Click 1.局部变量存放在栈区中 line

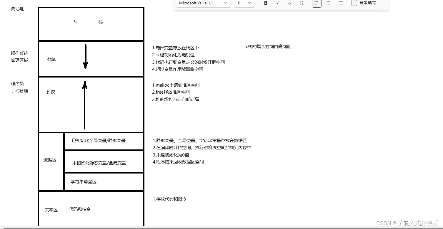[x=176, y=48]
